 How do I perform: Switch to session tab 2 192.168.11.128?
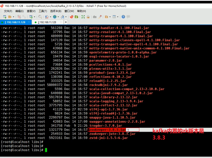pos(47,22)
